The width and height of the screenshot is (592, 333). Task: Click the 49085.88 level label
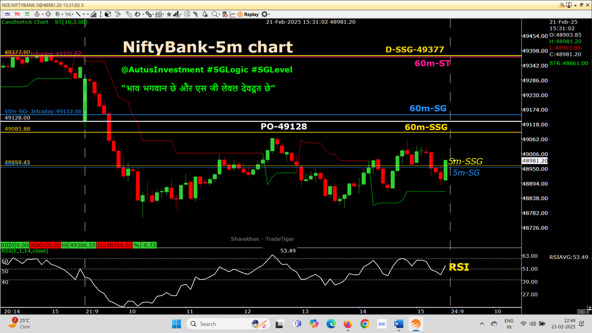17,129
